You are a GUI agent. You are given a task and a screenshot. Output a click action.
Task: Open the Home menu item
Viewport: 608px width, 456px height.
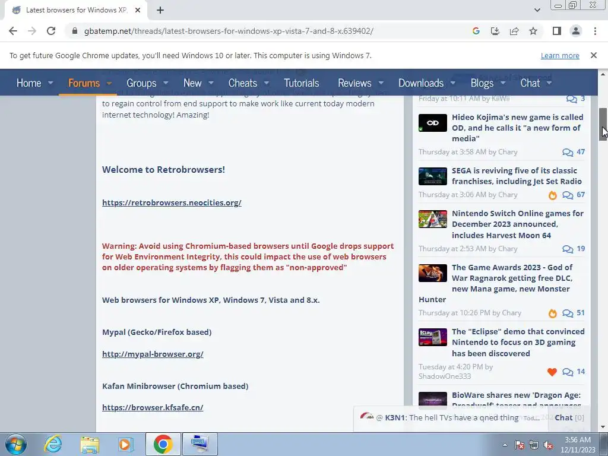click(x=28, y=83)
